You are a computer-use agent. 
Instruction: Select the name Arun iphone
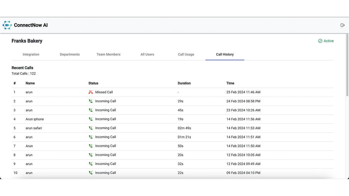[35, 119]
